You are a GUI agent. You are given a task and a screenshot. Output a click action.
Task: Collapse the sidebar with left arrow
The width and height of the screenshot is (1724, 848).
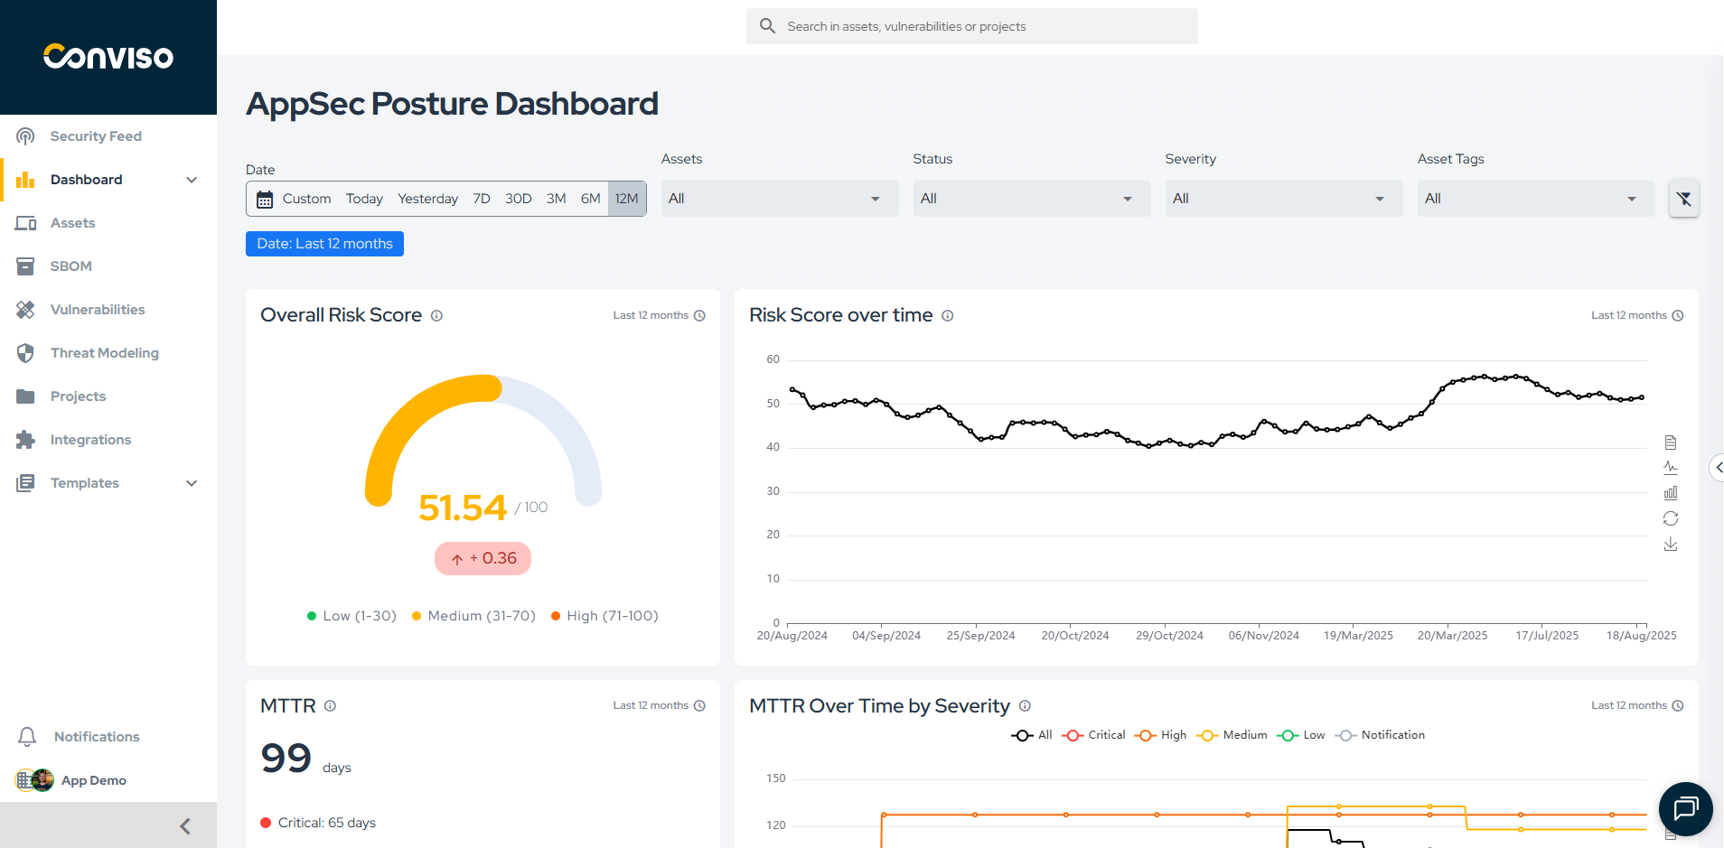185,825
